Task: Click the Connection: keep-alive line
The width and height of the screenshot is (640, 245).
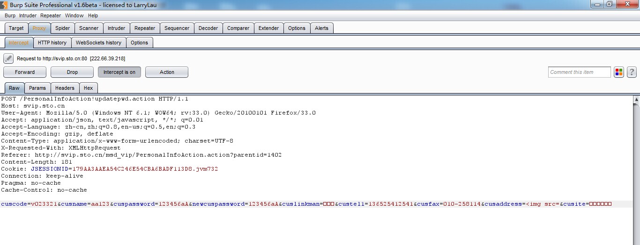Action: pos(42,176)
